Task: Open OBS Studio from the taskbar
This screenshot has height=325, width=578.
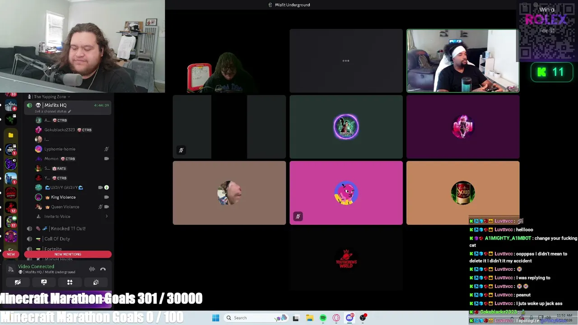Action: pos(363,318)
